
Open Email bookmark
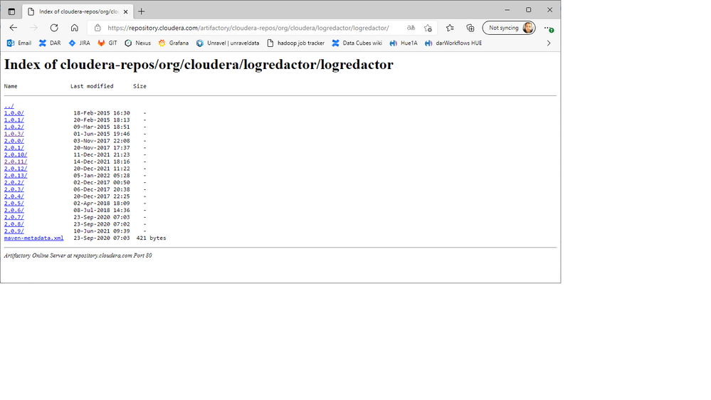(19, 43)
